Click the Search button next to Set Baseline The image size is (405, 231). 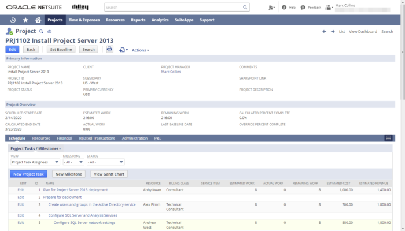(89, 49)
